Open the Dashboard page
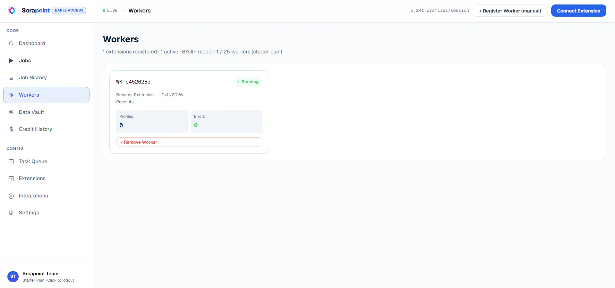This screenshot has height=288, width=615. pos(47,44)
